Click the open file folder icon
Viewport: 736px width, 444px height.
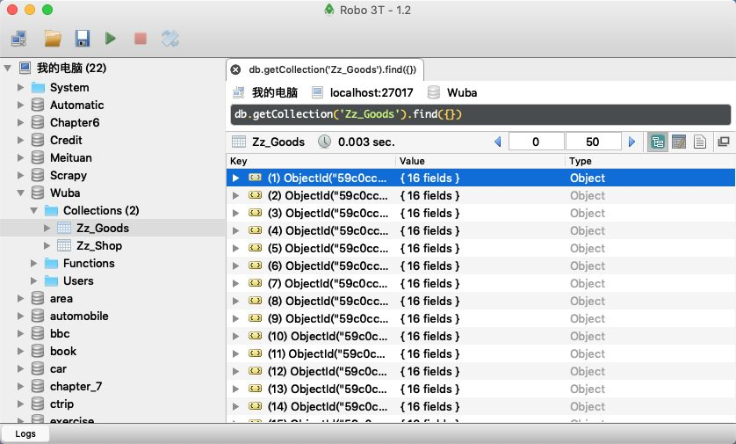(x=53, y=39)
